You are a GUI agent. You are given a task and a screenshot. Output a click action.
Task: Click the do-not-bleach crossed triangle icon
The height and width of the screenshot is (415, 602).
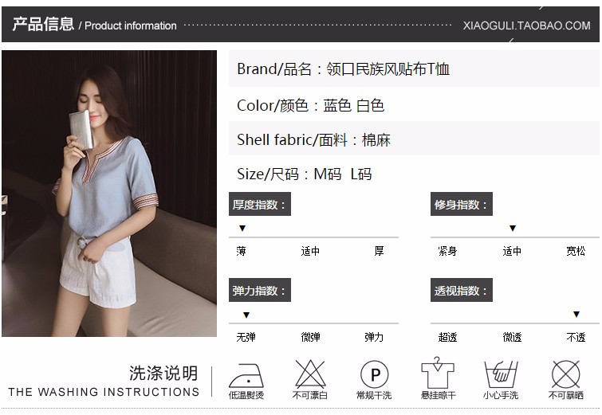(x=310, y=374)
